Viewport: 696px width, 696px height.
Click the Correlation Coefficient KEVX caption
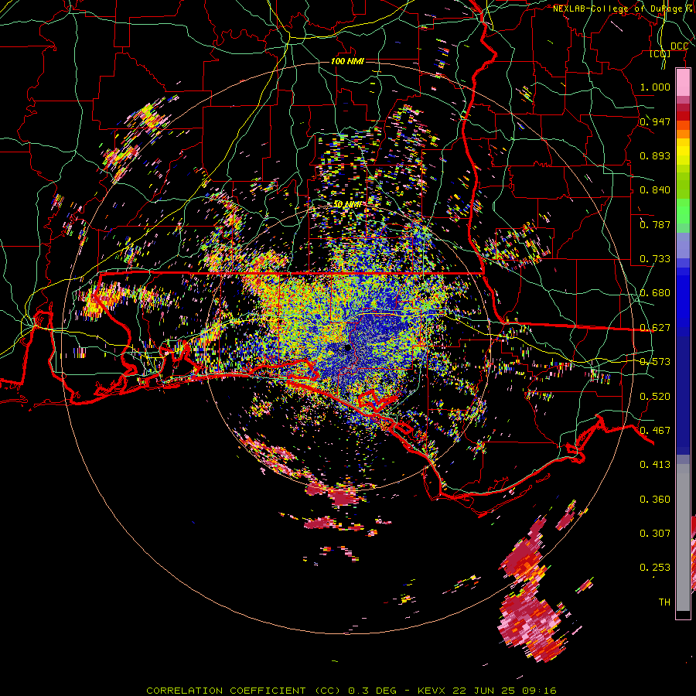[x=351, y=691]
